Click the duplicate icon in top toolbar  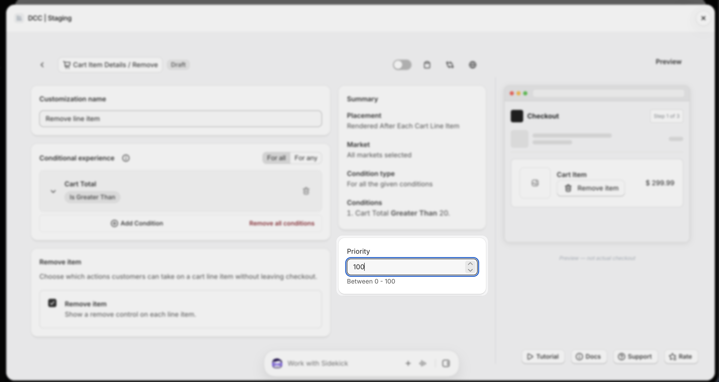(450, 65)
